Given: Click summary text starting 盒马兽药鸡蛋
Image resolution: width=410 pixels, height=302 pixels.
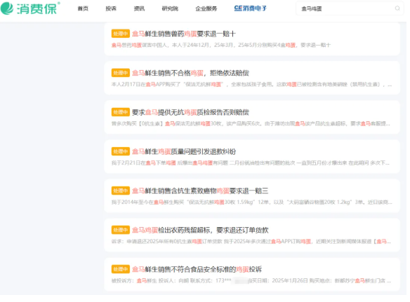Looking at the screenshot, I should [x=221, y=45].
